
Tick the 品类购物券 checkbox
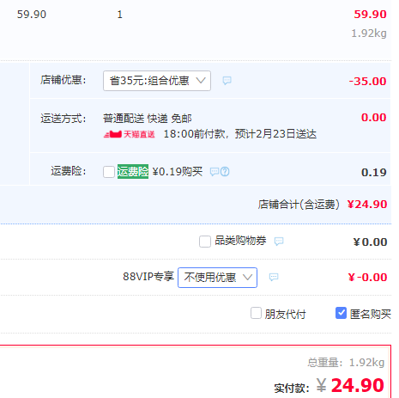tap(205, 242)
